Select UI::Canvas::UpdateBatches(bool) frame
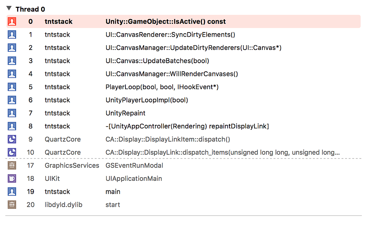The width and height of the screenshot is (366, 229). [x=157, y=61]
